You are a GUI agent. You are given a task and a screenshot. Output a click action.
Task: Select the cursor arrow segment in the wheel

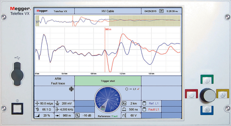(116, 95)
